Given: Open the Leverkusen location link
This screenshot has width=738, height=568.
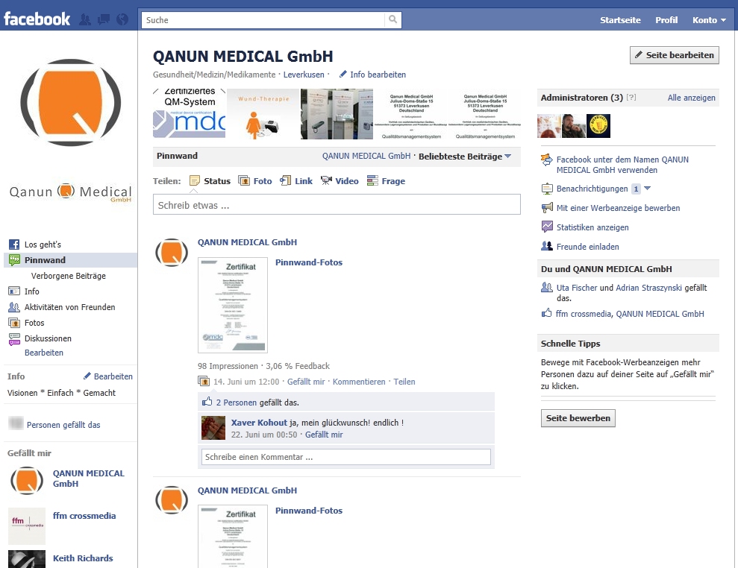Looking at the screenshot, I should (x=304, y=75).
